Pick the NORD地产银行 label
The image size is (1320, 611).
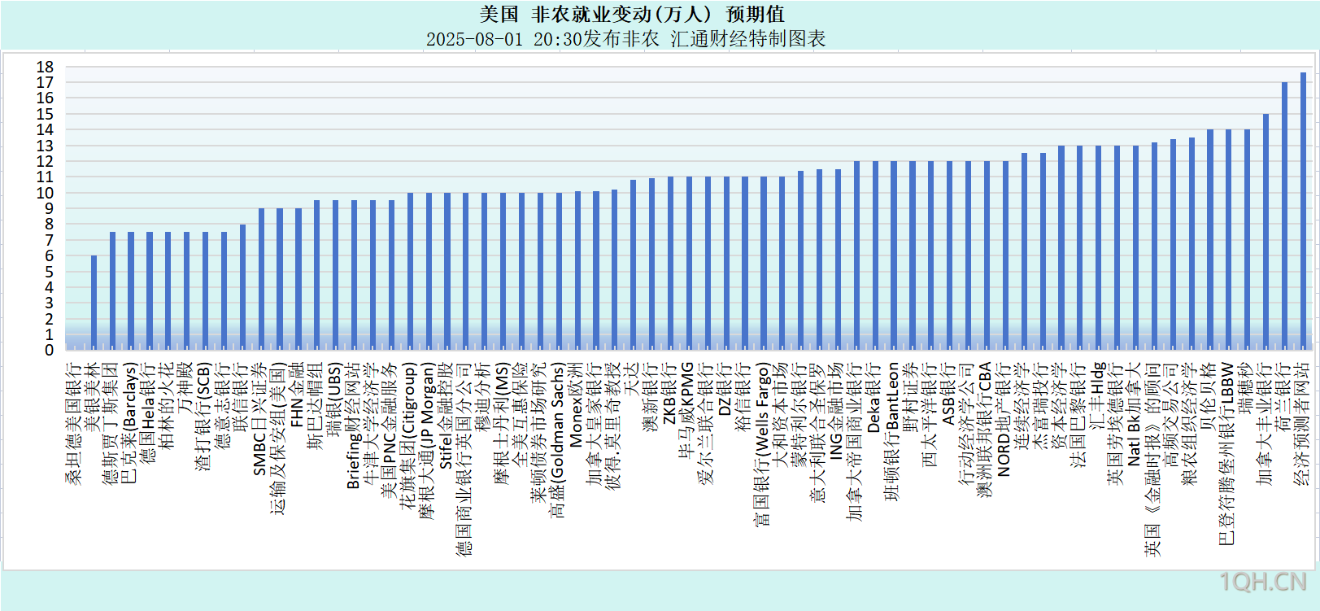(x=1005, y=420)
